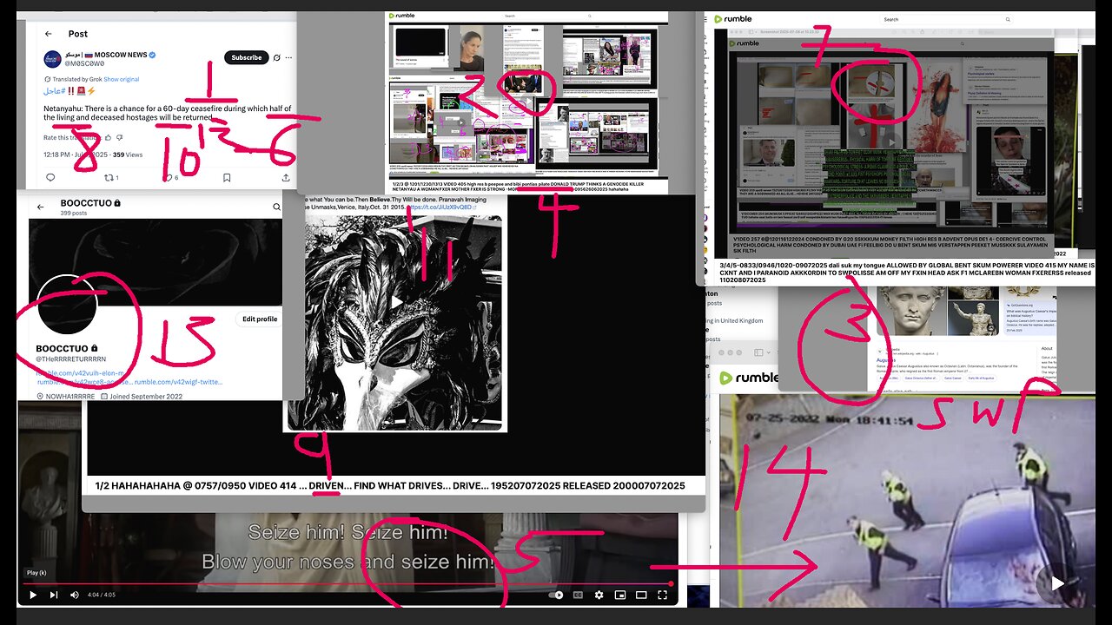Click the Show original translation link
1112x625 pixels.
(122, 79)
